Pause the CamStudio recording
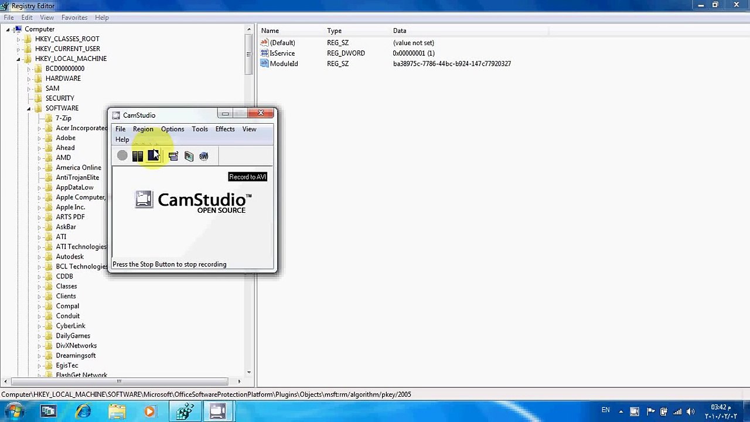 pos(138,155)
